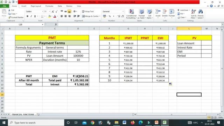Toggle Underline formatting
Image resolution: width=224 pixels, height=126 pixels.
point(35,16)
